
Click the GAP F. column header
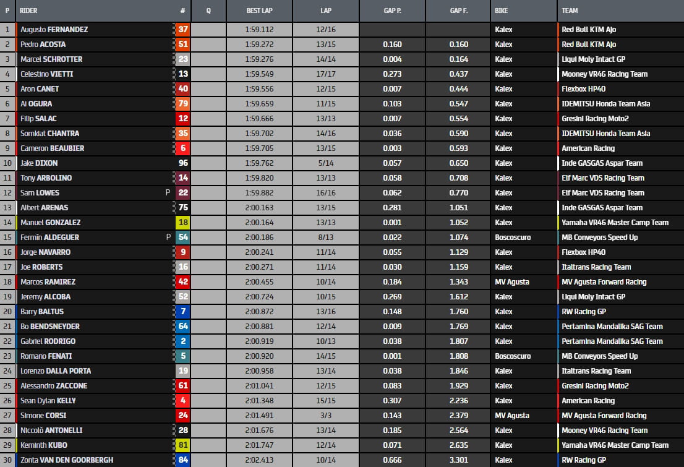coord(458,11)
